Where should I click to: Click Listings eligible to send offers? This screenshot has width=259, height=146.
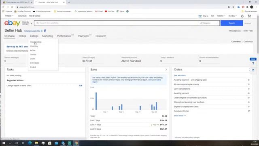pyautogui.click(x=19, y=86)
